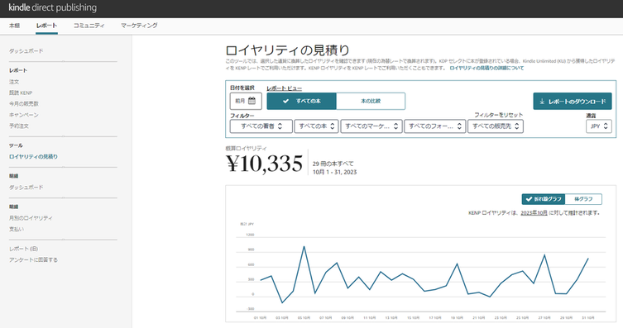
Task: Click レポートのダウンロード button
Action: pyautogui.click(x=573, y=102)
